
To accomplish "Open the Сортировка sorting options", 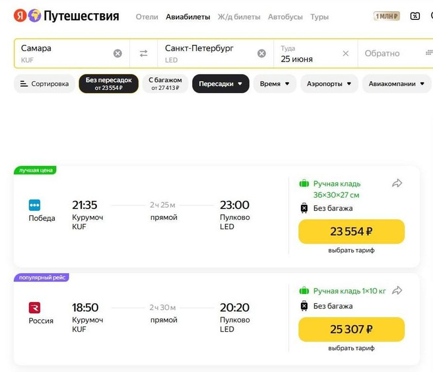I will (44, 84).
